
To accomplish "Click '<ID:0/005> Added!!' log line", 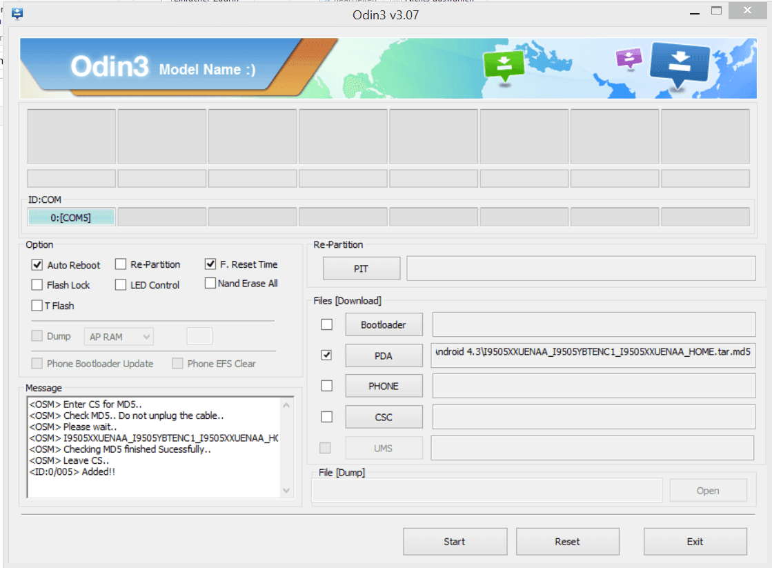I will tap(72, 472).
